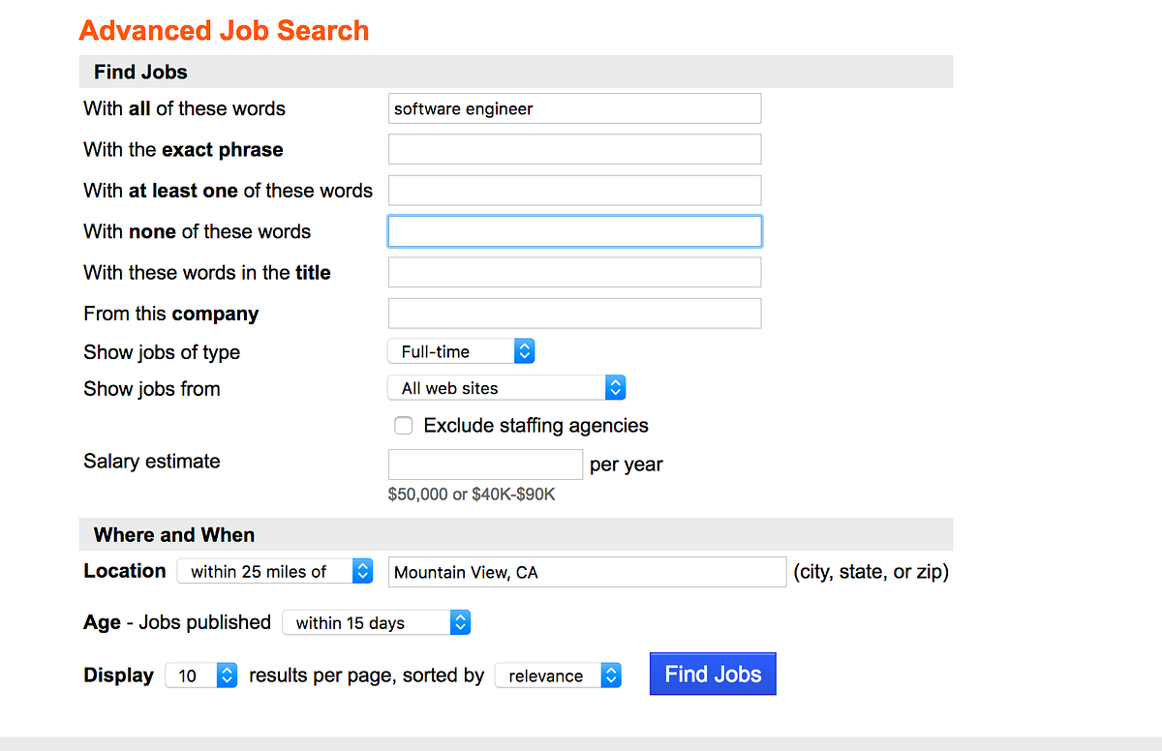Viewport: 1162px width, 751px height.
Task: Click the Find Jobs section header
Action: click(140, 72)
